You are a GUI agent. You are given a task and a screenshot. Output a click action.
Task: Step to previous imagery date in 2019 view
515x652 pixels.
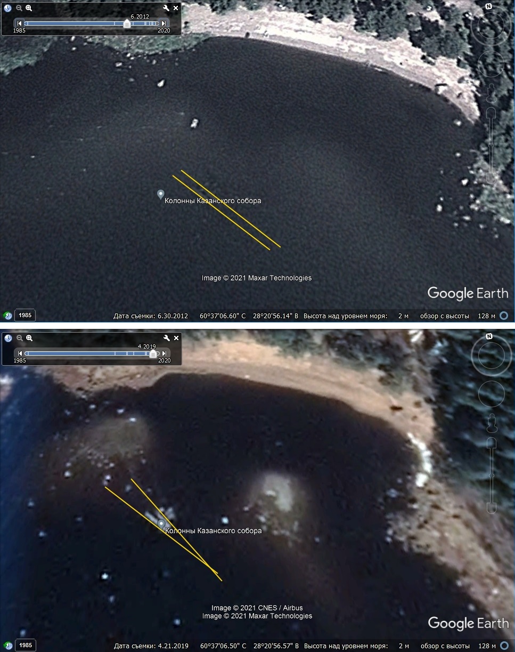pyautogui.click(x=20, y=353)
